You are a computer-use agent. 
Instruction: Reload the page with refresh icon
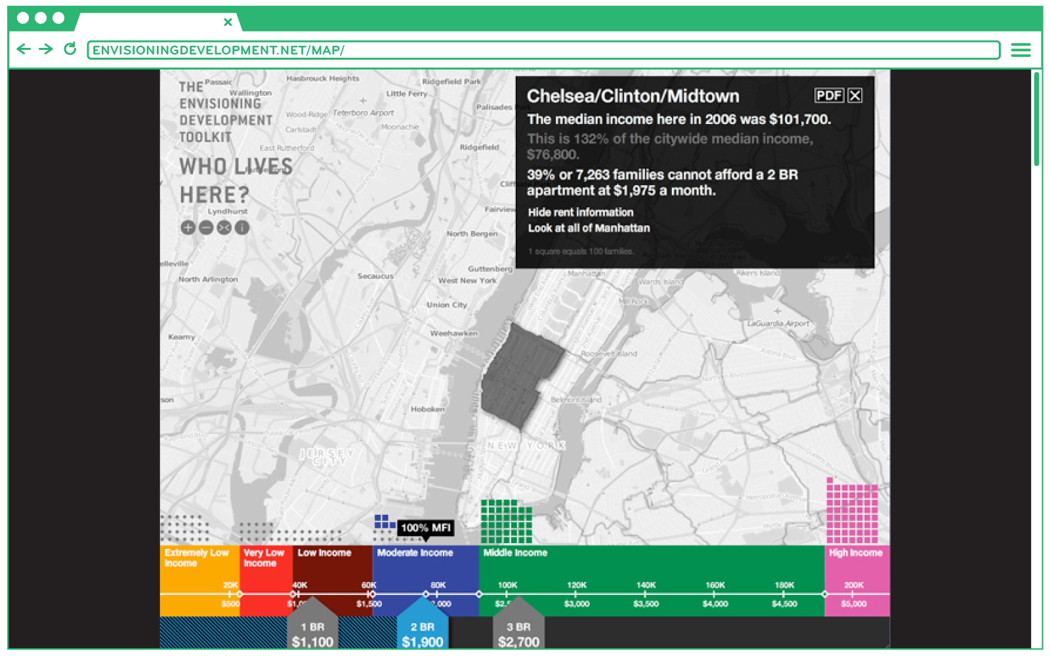coord(70,49)
